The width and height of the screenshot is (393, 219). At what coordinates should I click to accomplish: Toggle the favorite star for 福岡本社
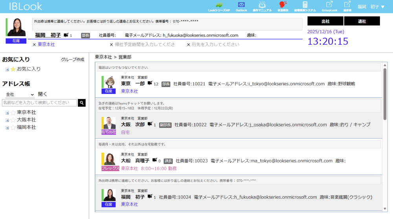point(13,128)
